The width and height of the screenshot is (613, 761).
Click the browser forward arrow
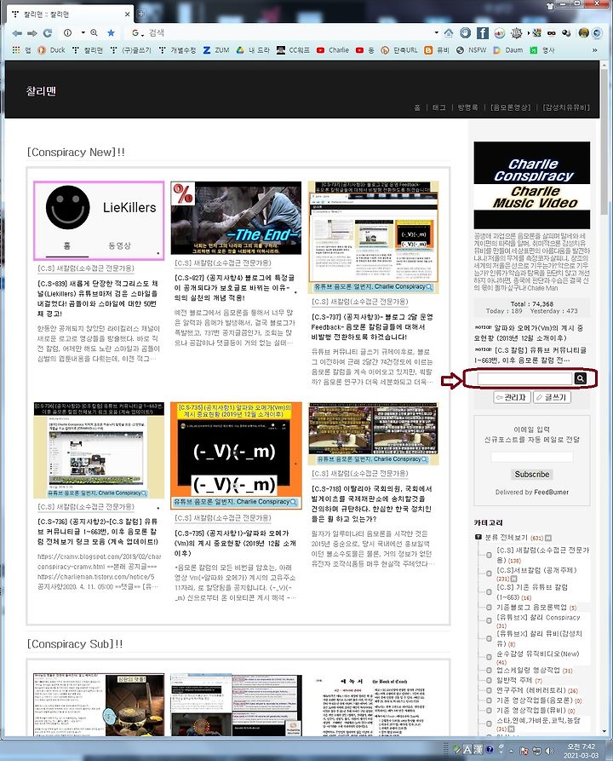[32, 33]
